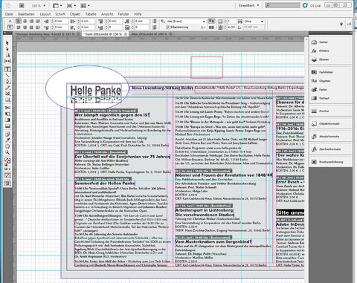Click the Apply None color button
The width and height of the screenshot is (357, 283).
point(7,175)
